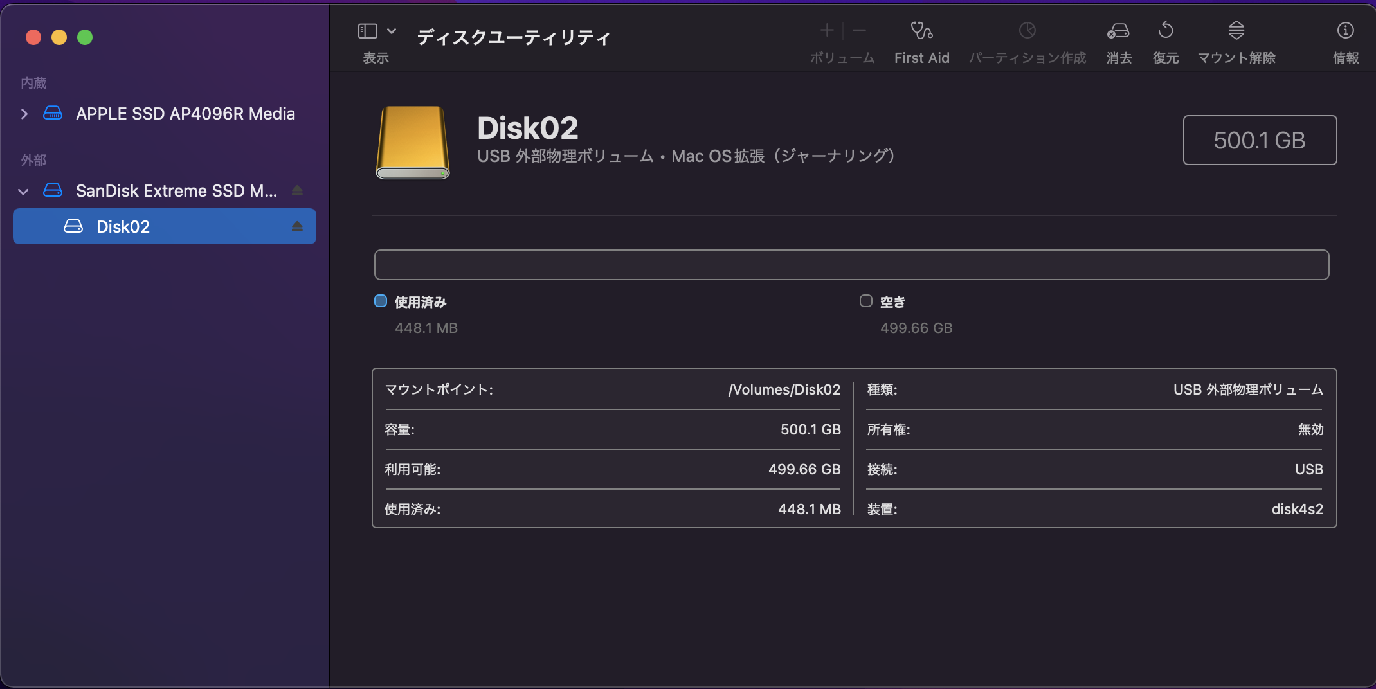Viewport: 1376px width, 689px height.
Task: Eject the Disk02 volume in sidebar
Action: 297,227
